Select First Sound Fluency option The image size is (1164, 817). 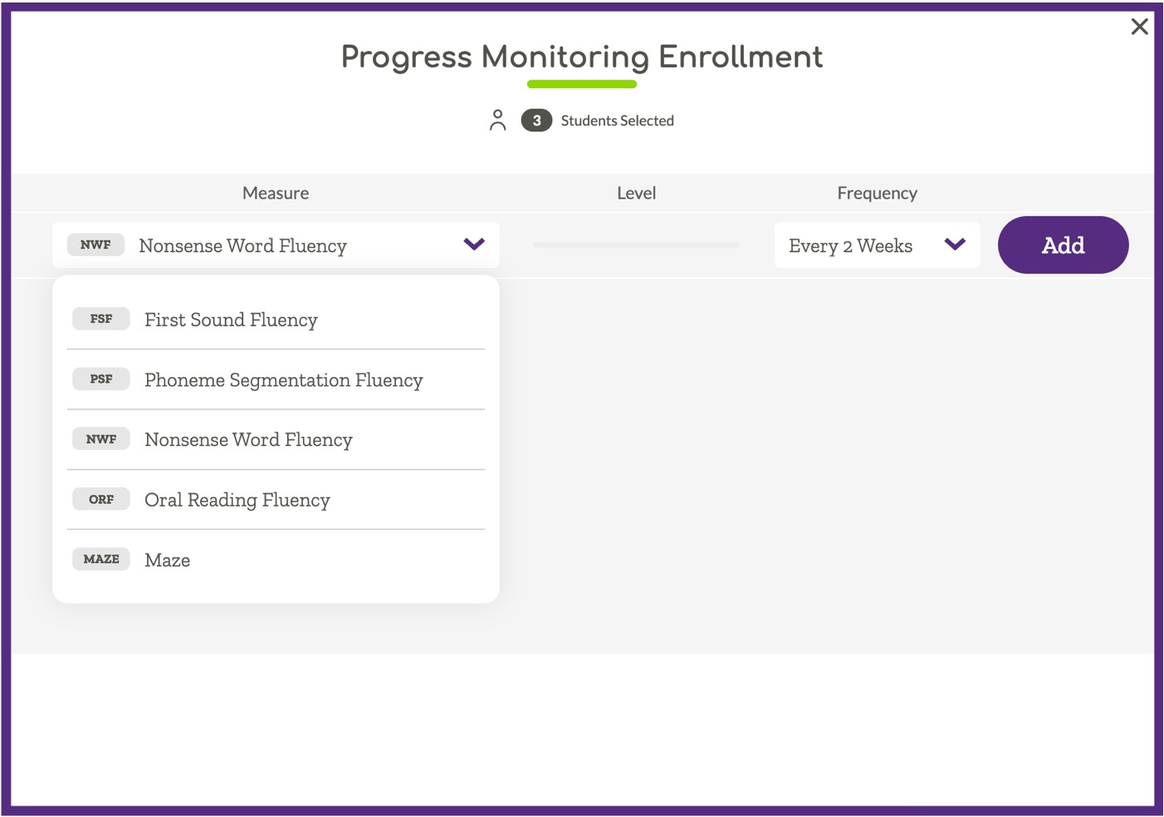click(x=276, y=320)
